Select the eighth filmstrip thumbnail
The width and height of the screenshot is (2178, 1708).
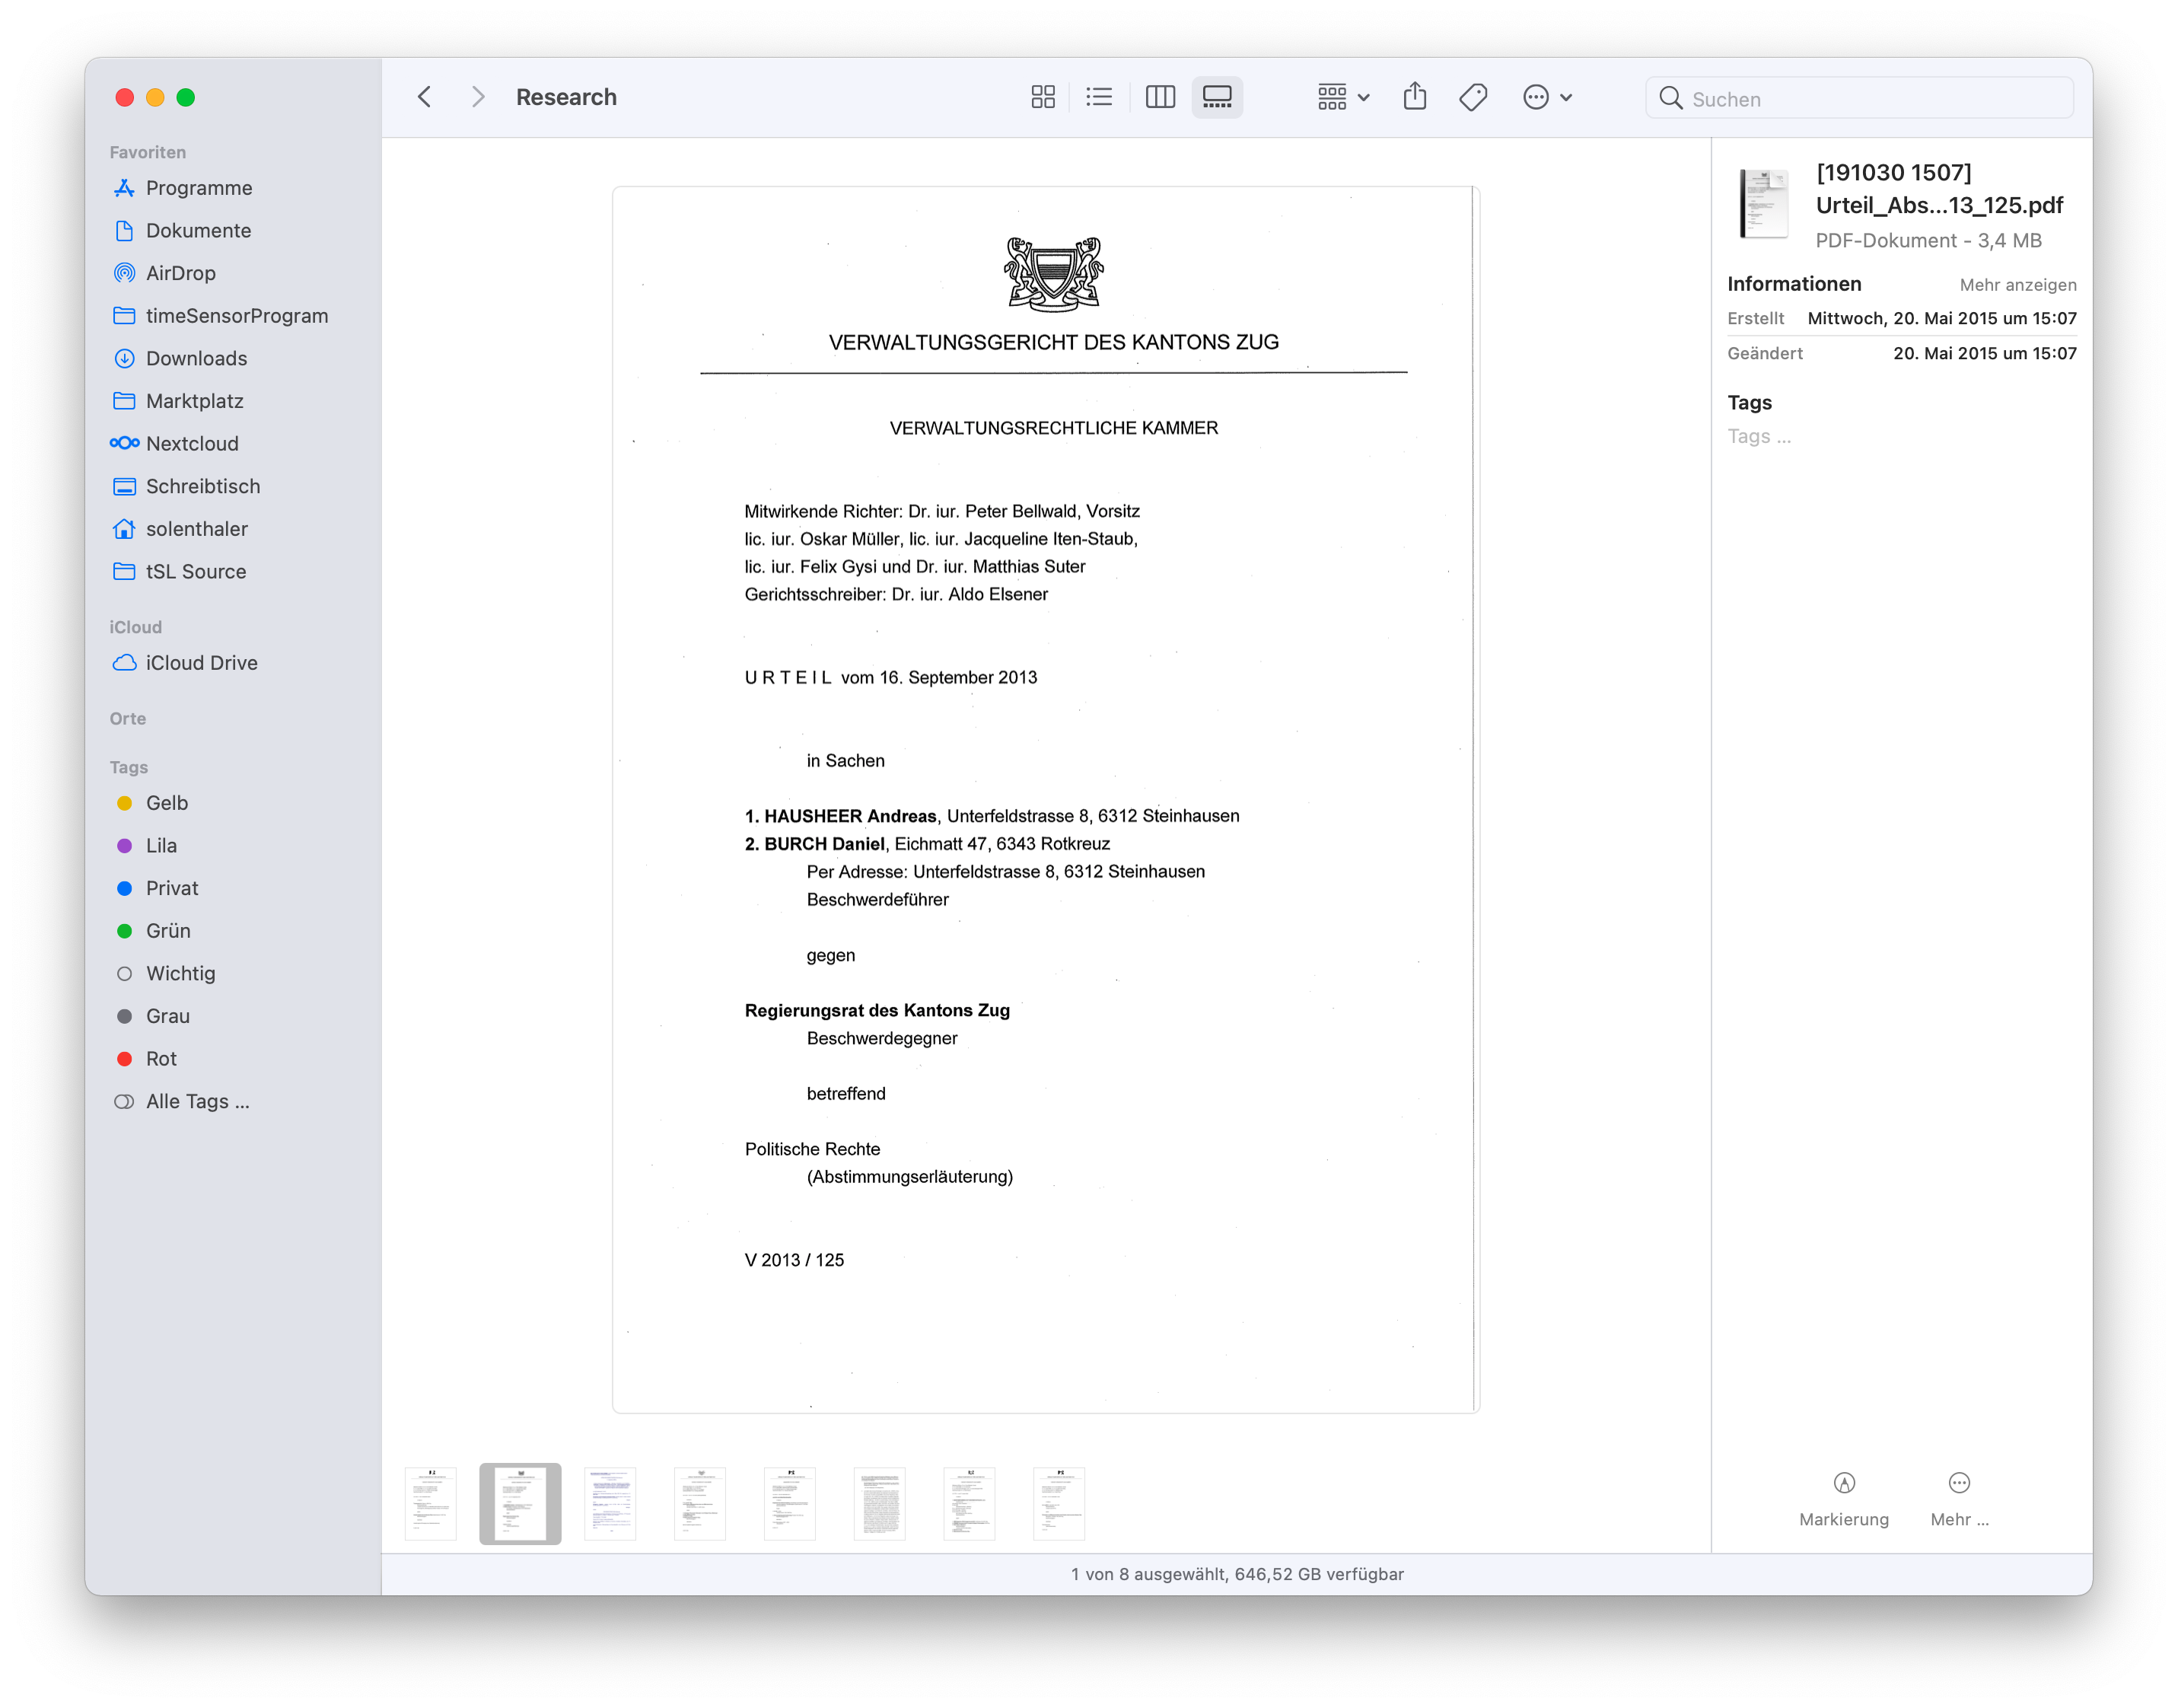pos(1059,1503)
